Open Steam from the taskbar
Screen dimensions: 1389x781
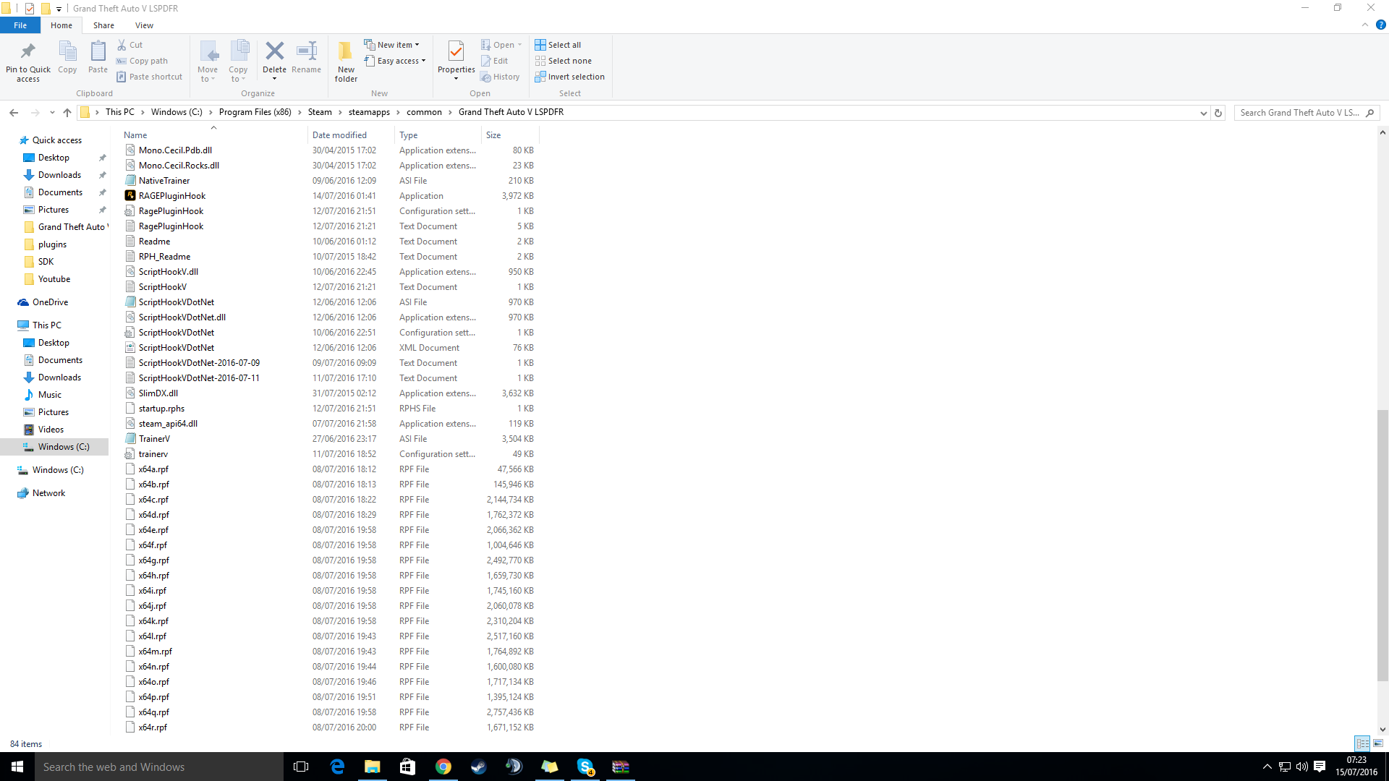point(479,767)
